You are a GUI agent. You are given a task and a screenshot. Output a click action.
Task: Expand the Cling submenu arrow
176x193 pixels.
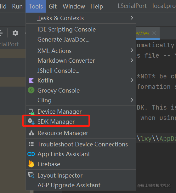click(132, 100)
